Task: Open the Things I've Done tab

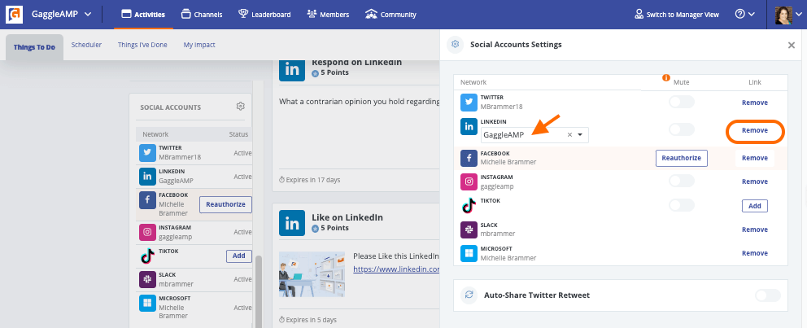Action: 142,45
